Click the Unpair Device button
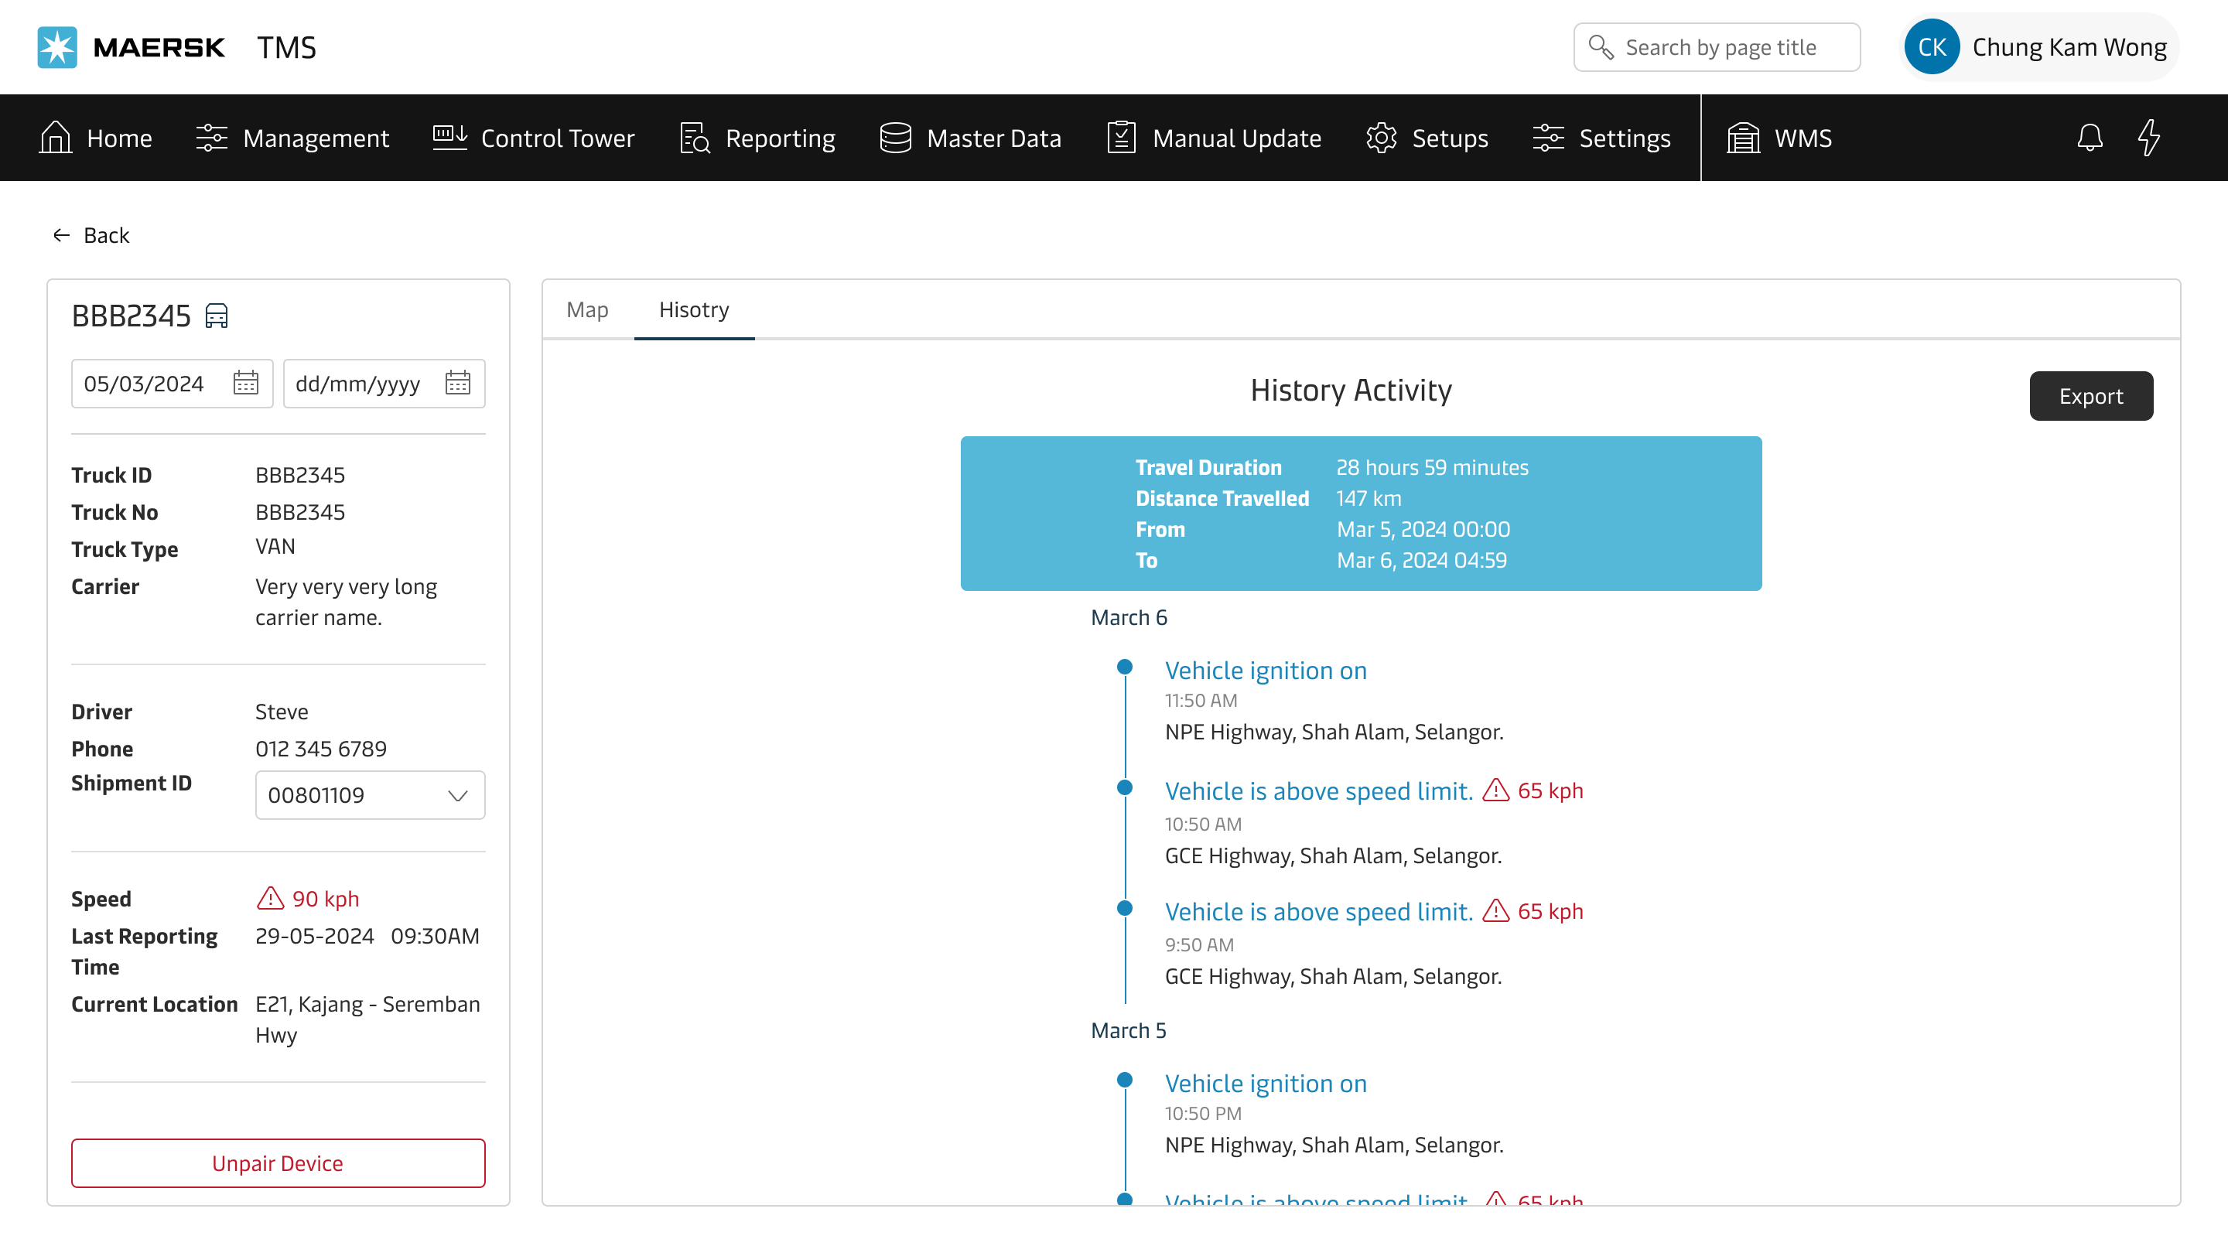This screenshot has height=1253, width=2228. pos(278,1163)
